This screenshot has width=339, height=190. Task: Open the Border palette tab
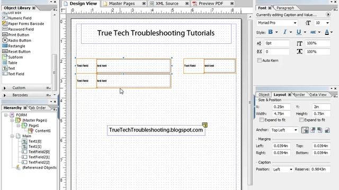pos(299,94)
